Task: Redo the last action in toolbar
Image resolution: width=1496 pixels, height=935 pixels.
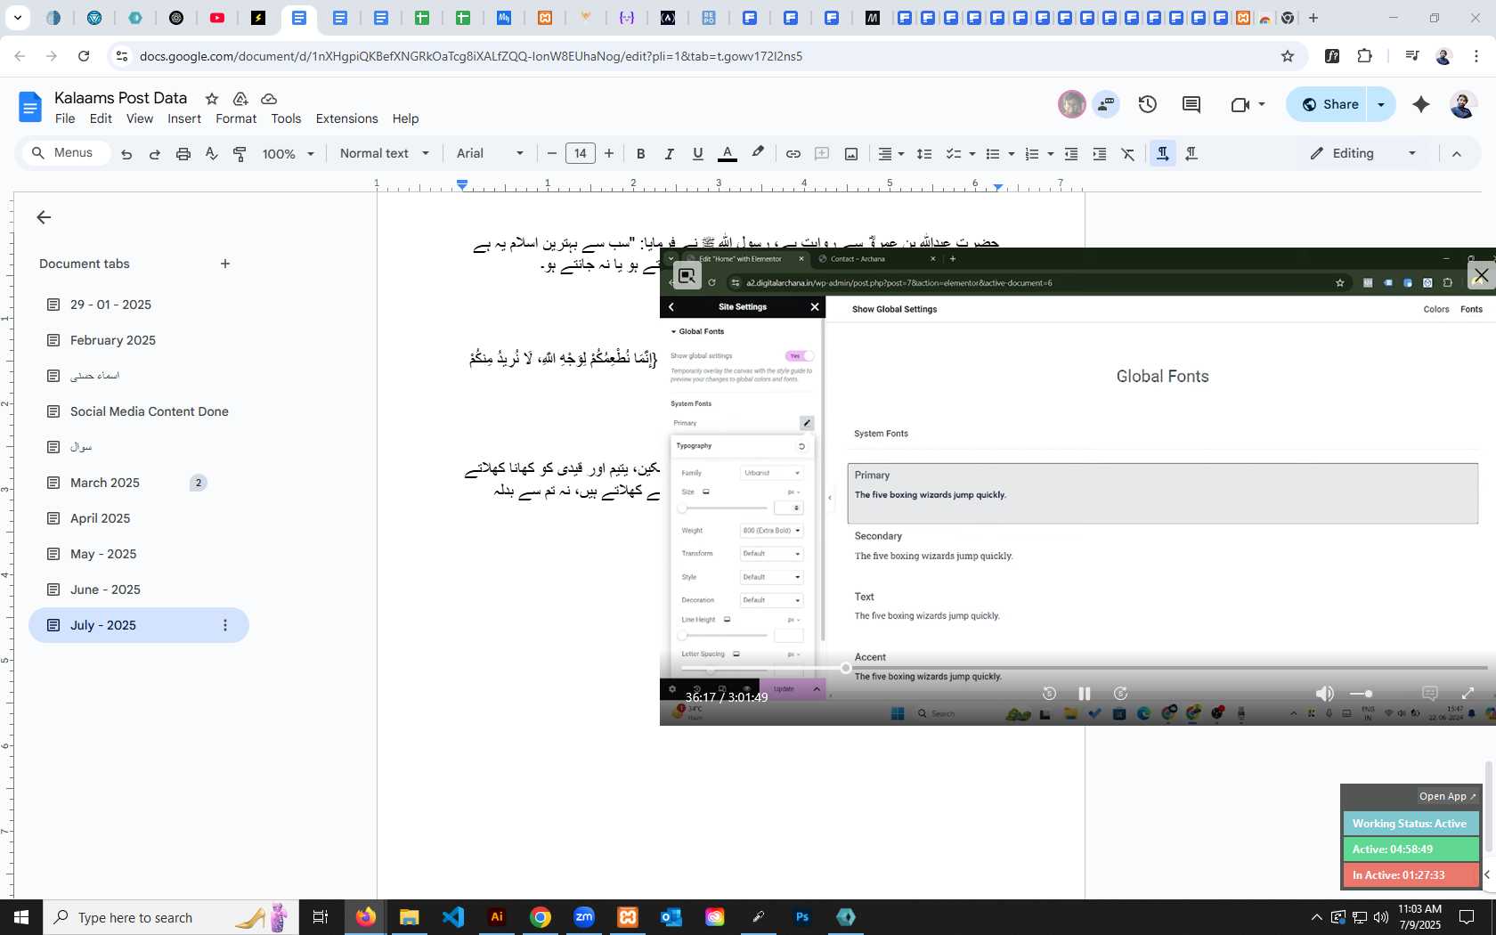Action: 155,154
